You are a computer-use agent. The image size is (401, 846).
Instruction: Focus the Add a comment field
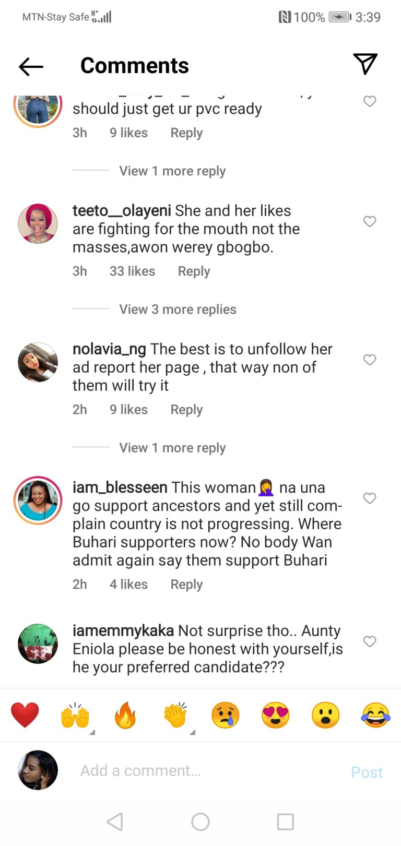click(x=209, y=771)
